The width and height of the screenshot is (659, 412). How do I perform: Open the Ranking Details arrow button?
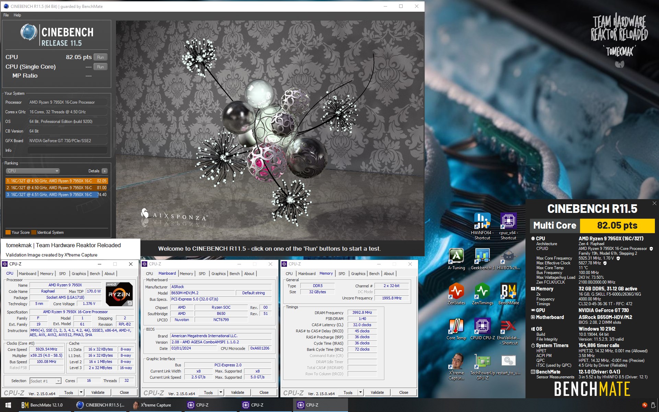105,171
